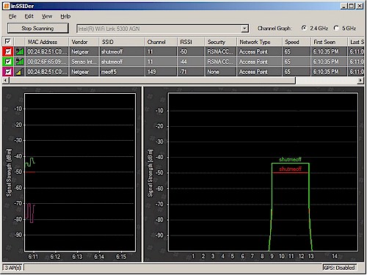Sort by Security column header
The width and height of the screenshot is (367, 275).
tap(221, 42)
